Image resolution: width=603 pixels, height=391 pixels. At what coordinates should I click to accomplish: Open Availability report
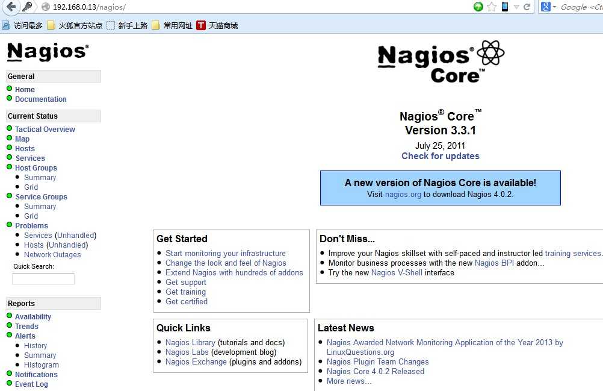pos(33,317)
